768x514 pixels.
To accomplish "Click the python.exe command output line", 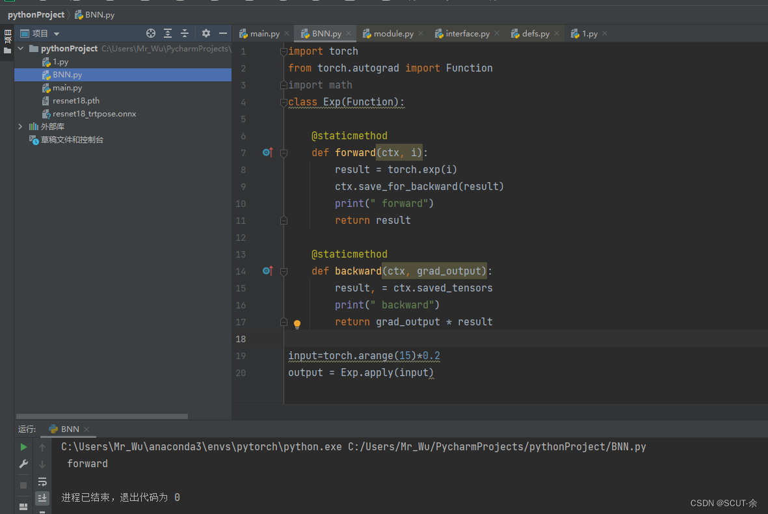I will tap(353, 447).
